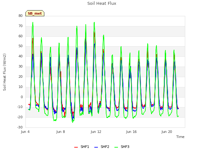This screenshot has height=153, width=204.
Task: Click the blue SHF2 legend color marker
Action: 96,147
